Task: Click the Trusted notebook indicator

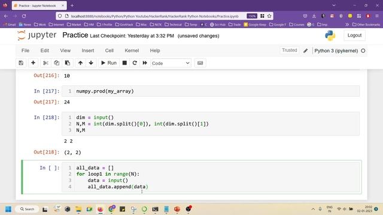Action: pos(290,50)
